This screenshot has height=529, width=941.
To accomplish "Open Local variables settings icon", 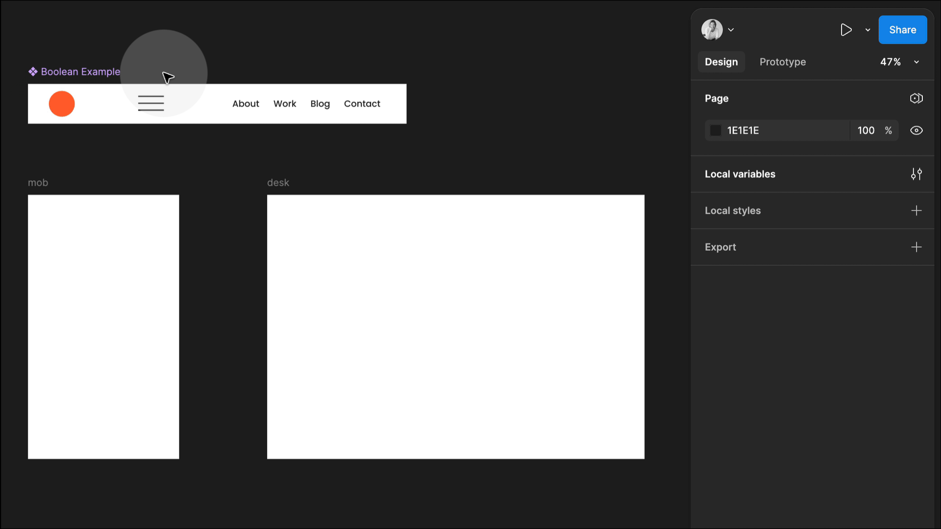I will (916, 174).
